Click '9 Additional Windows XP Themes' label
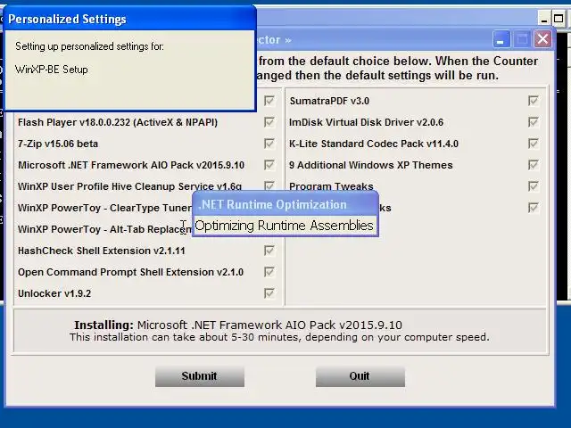The image size is (571, 428). point(371,165)
